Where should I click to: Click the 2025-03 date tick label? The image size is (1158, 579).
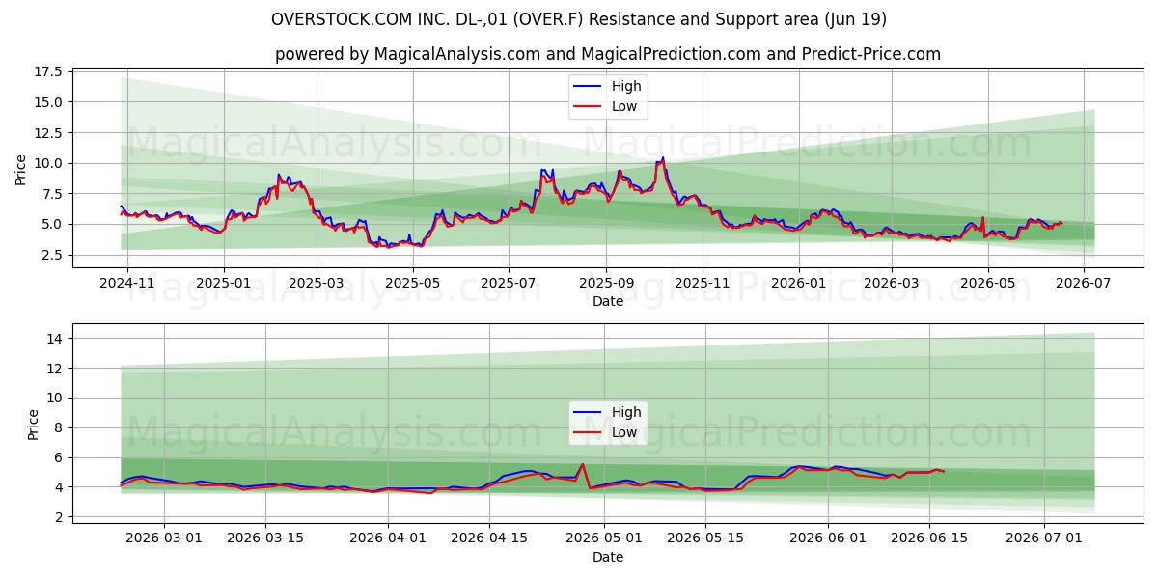click(x=317, y=283)
